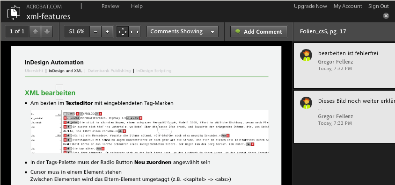
Task: Click the Acrobat.com logo icon
Action: point(14,13)
